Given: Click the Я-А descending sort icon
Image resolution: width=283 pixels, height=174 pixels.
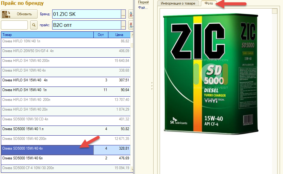Looking at the screenshot, I should click(x=131, y=25).
